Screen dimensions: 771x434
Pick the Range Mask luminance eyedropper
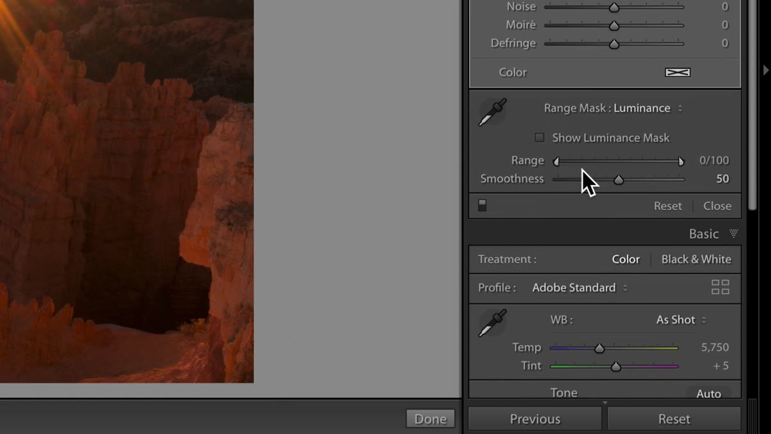pyautogui.click(x=492, y=112)
